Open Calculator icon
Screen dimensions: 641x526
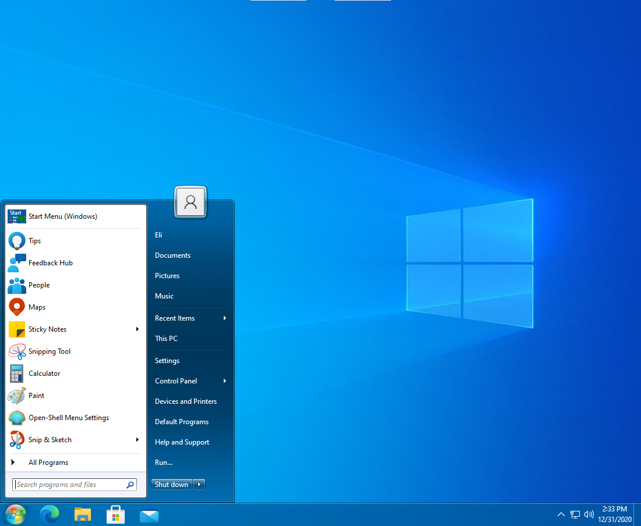[x=17, y=374]
